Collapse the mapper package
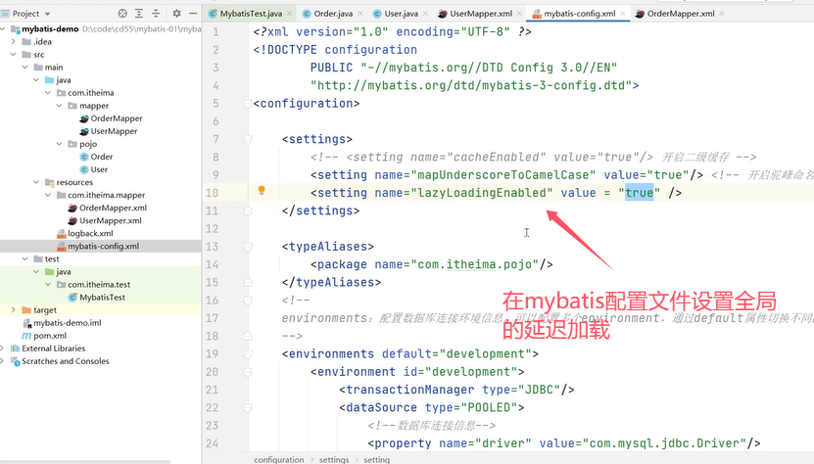 pyautogui.click(x=59, y=106)
